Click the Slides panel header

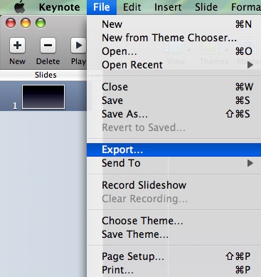(43, 75)
